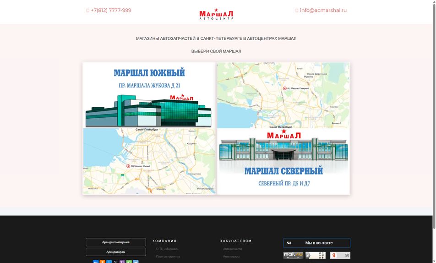Click the phone number +7(812) 7777-999
Viewport: 436px width, 263px height.
point(111,10)
